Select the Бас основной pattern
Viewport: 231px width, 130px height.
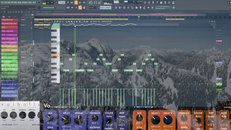click(x=9, y=39)
